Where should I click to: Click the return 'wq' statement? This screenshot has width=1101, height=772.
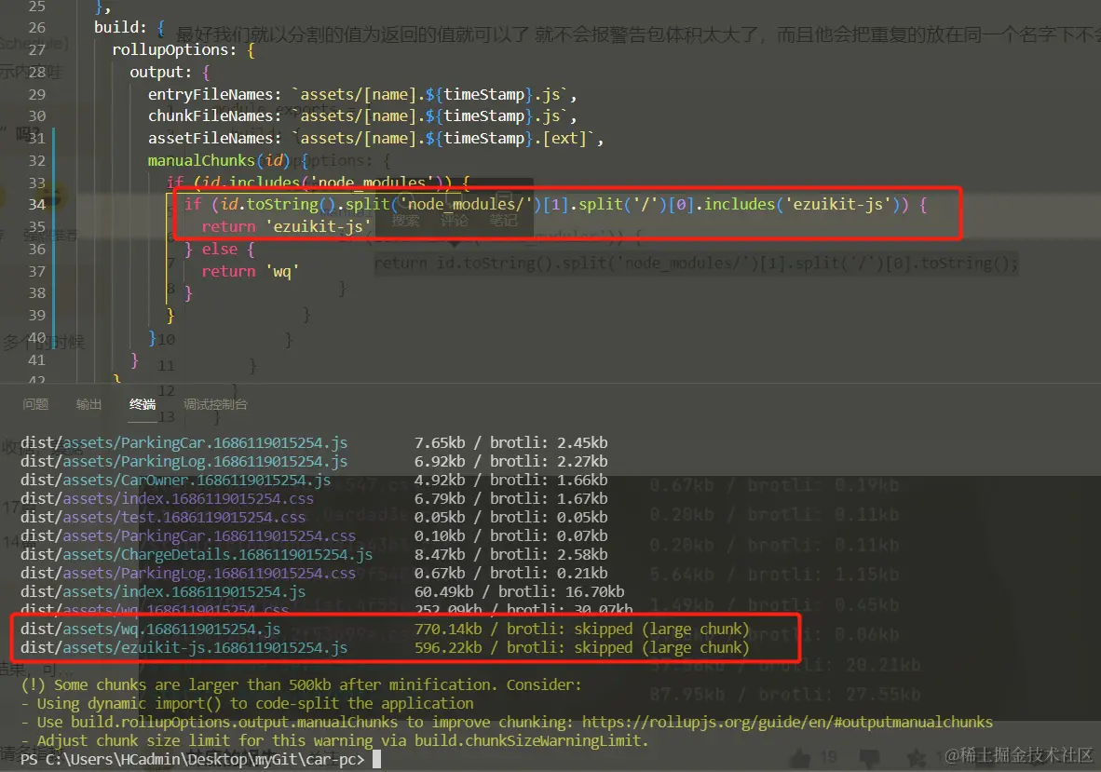click(250, 272)
